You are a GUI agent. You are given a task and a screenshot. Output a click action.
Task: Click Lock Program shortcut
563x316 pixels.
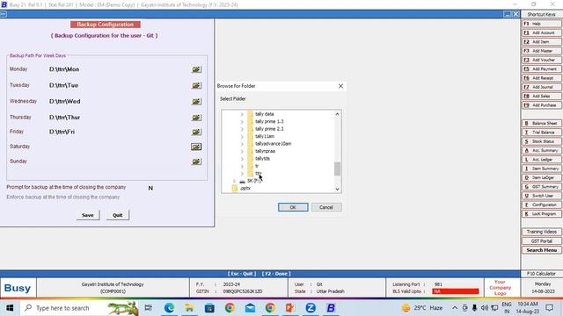542,213
